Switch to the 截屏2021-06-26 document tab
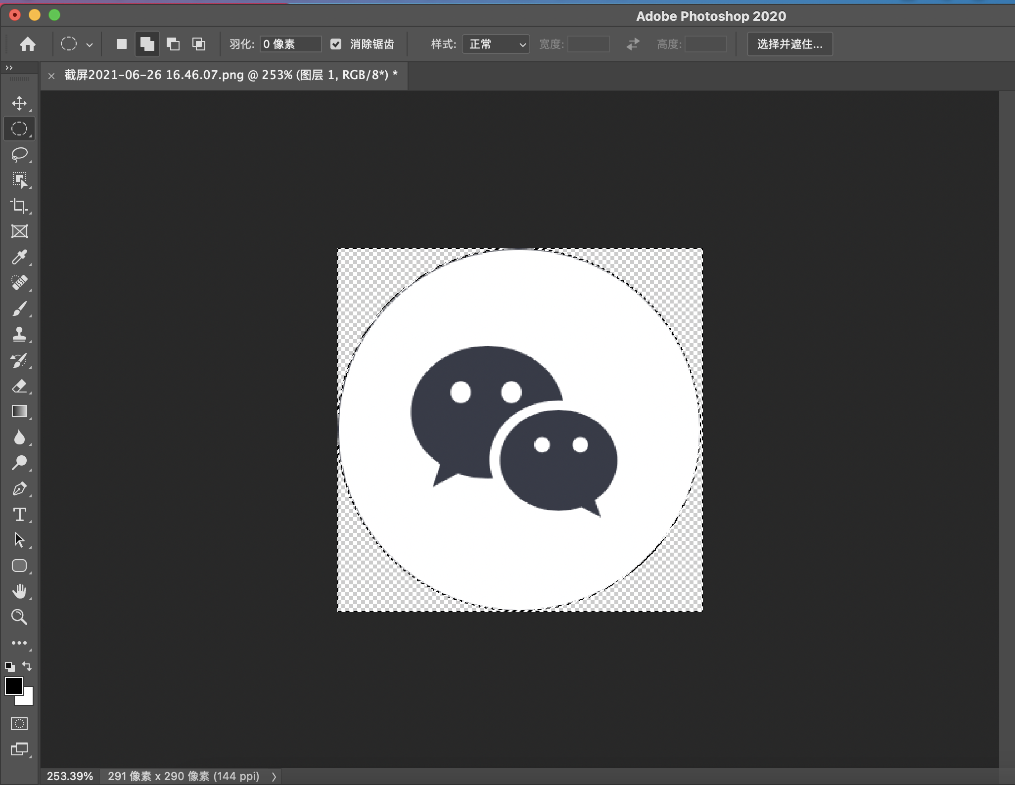The width and height of the screenshot is (1015, 785). point(231,75)
